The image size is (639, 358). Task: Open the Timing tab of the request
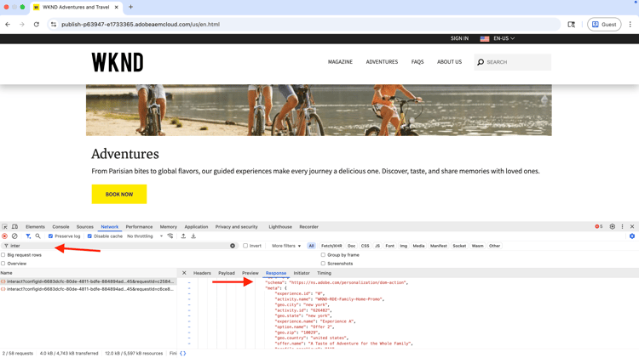(324, 273)
